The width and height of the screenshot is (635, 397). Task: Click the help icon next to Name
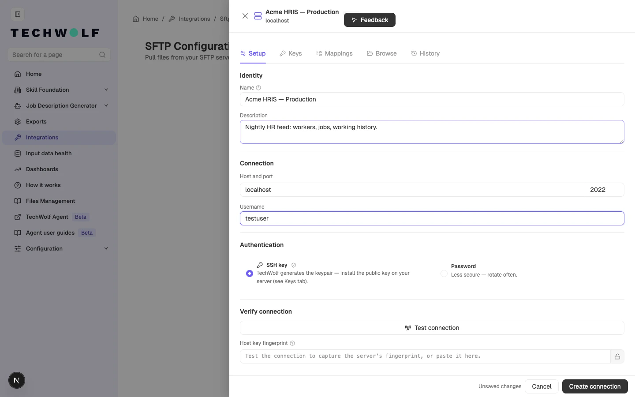(x=258, y=88)
